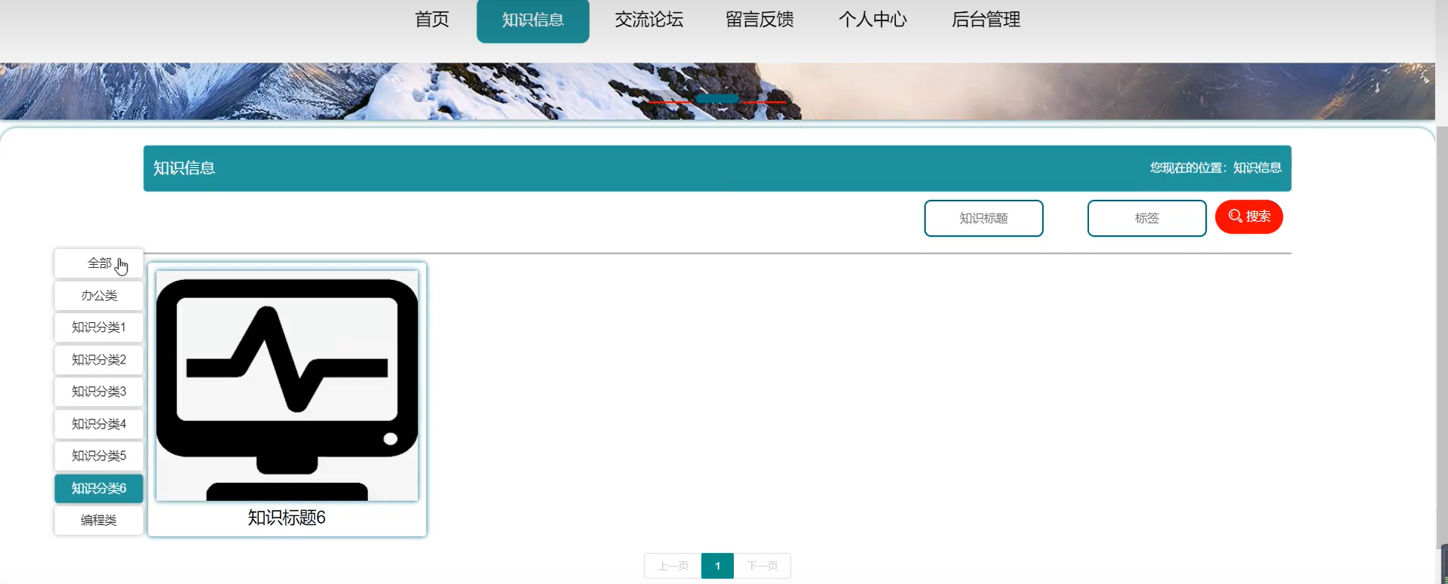Select the 知识信息 navigation tab

[x=533, y=20]
